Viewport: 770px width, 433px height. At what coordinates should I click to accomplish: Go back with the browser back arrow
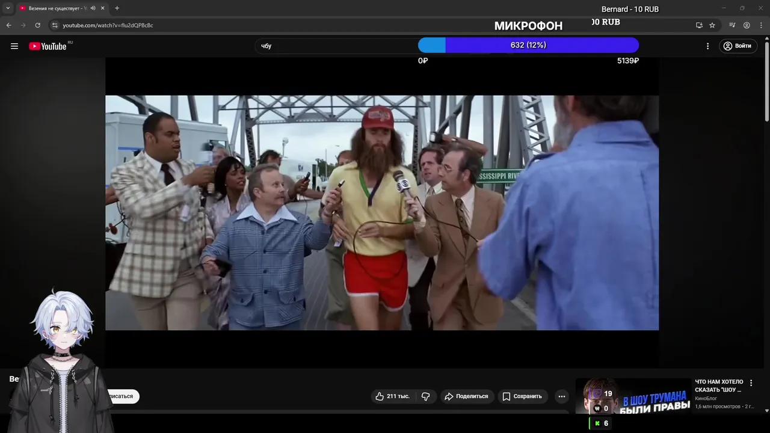(8, 25)
